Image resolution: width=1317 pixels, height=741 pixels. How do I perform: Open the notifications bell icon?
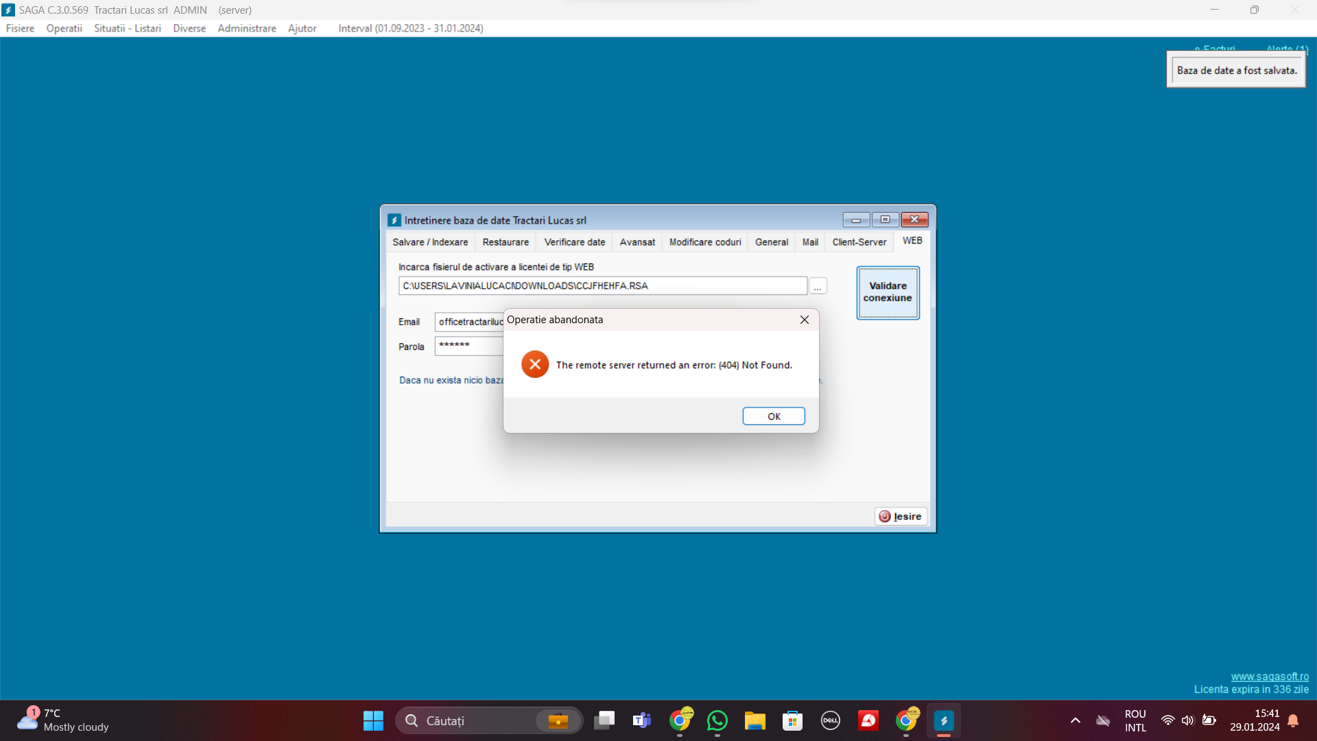pyautogui.click(x=1293, y=720)
